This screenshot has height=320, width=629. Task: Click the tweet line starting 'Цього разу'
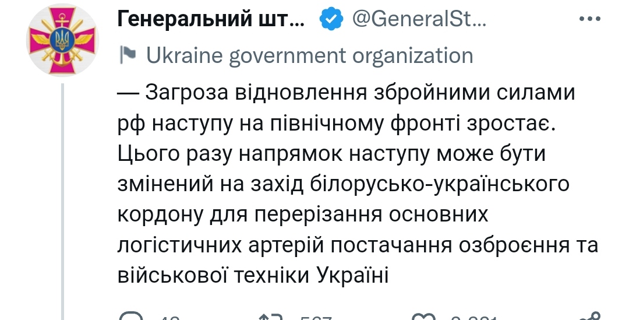click(x=331, y=154)
